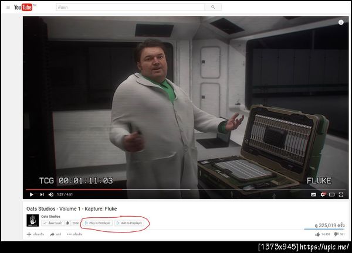Play the paused video
Image resolution: width=352 pixels, height=253 pixels.
32,194
